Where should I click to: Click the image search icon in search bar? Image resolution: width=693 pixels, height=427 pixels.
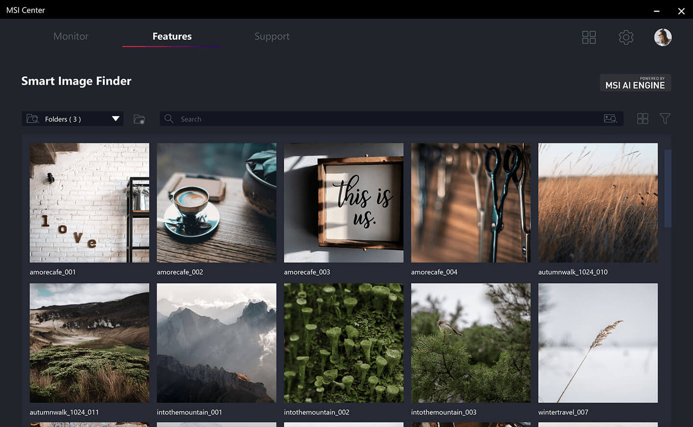coord(610,119)
